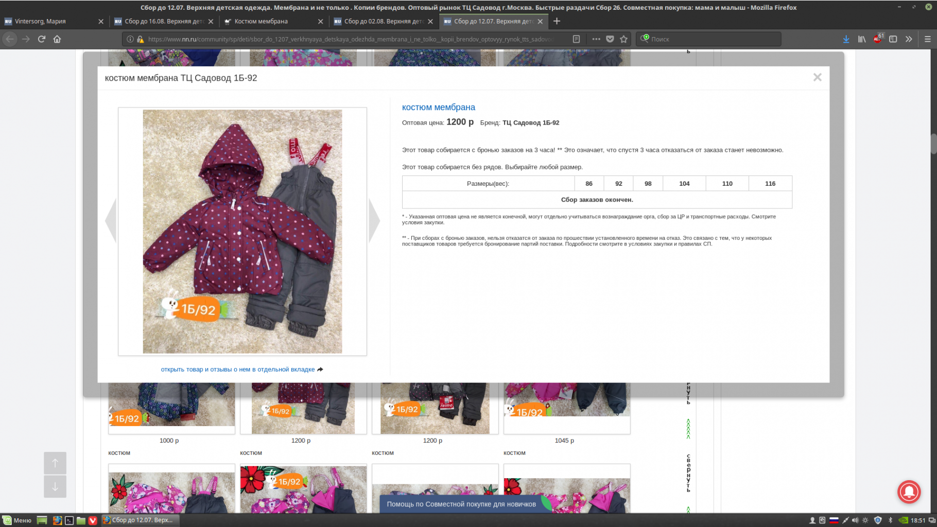The image size is (937, 527).
Task: Open the Linux Mint 'Меню' start menu
Action: [x=17, y=520]
